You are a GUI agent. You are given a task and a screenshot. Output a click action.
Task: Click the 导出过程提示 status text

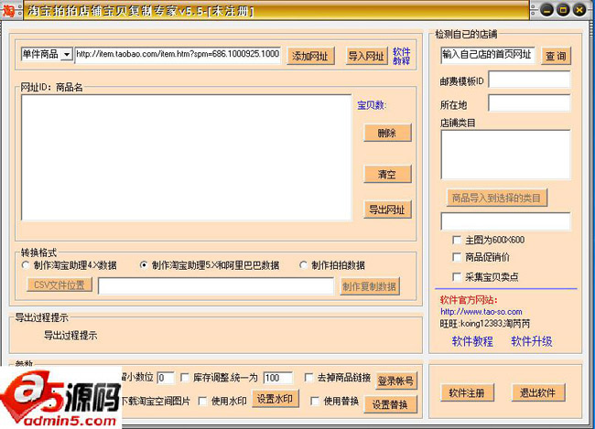pyautogui.click(x=70, y=336)
